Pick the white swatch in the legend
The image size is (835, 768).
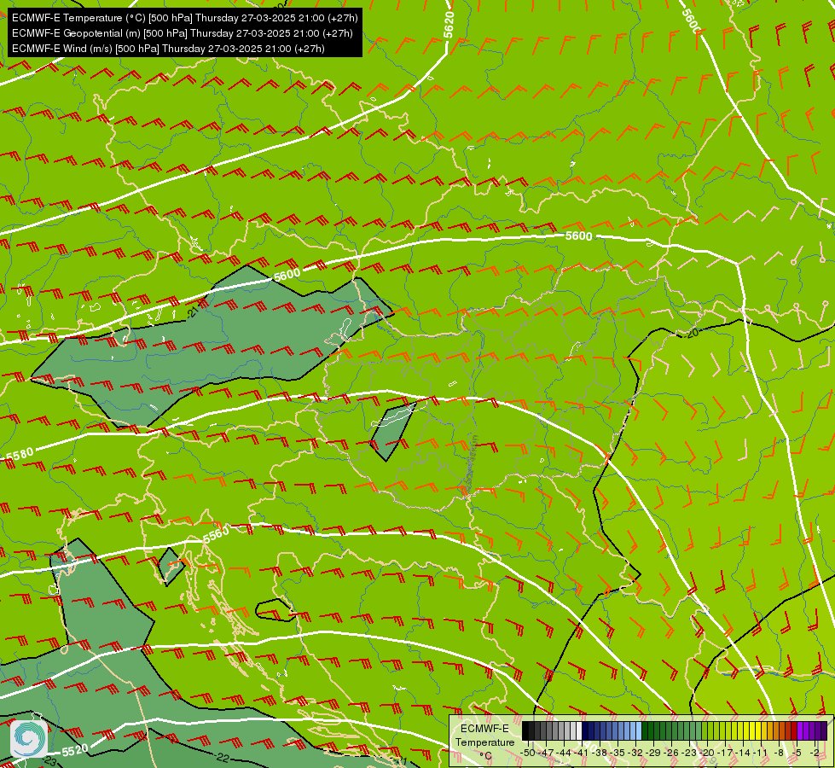point(579,730)
